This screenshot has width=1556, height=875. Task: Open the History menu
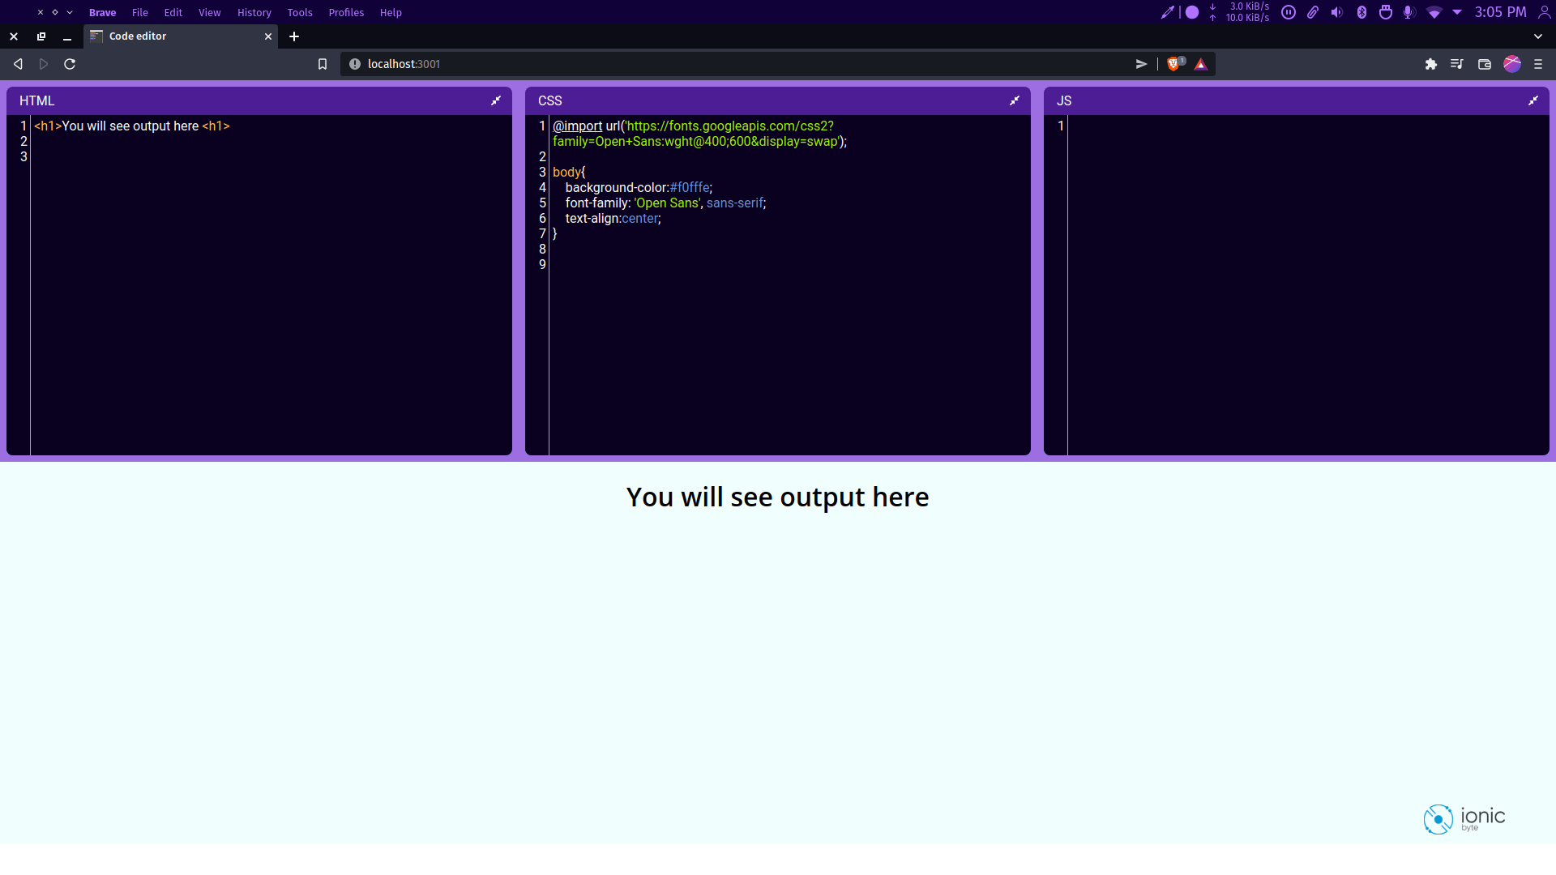(x=254, y=12)
